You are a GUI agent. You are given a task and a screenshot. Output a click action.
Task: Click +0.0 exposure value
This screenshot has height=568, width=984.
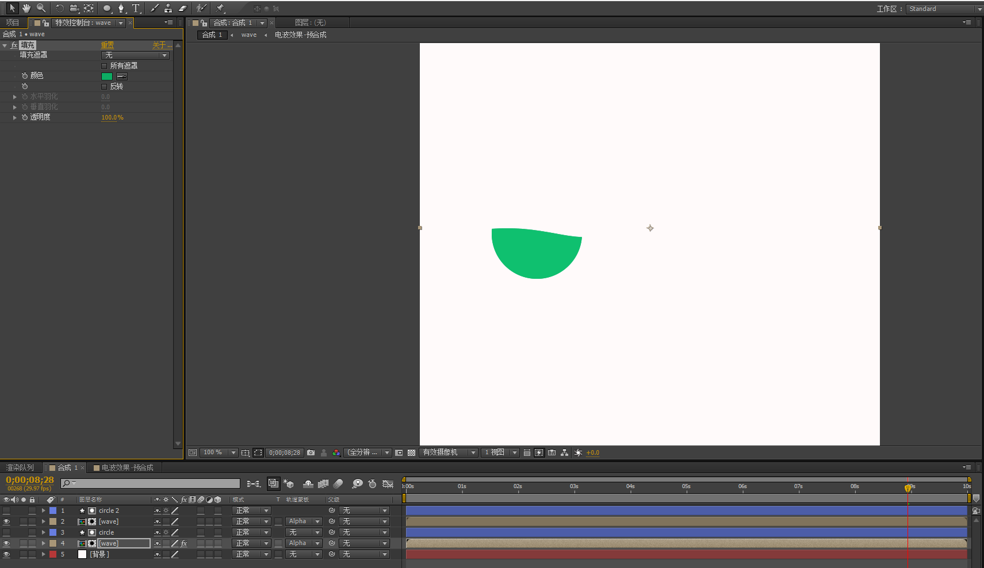pyautogui.click(x=592, y=452)
